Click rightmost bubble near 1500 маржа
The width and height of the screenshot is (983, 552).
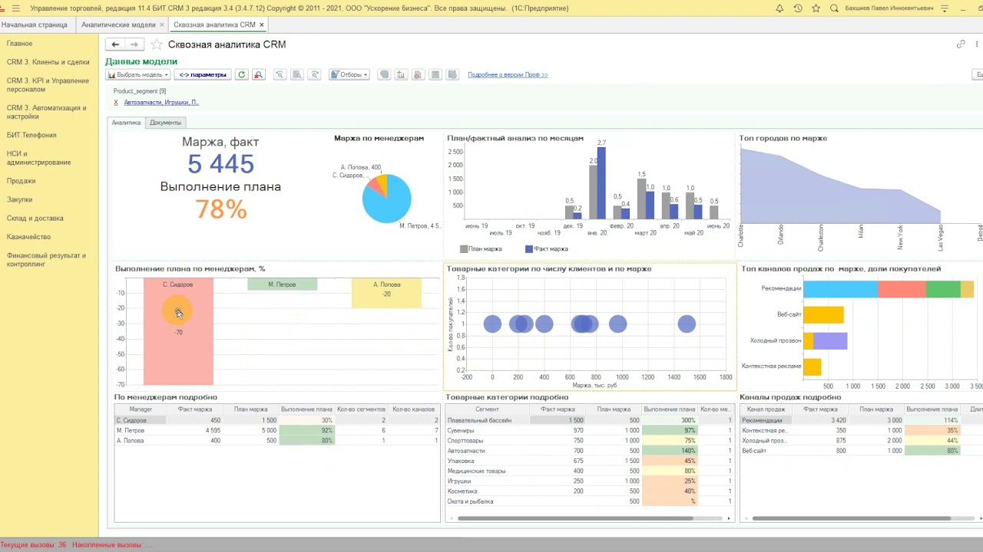click(687, 324)
